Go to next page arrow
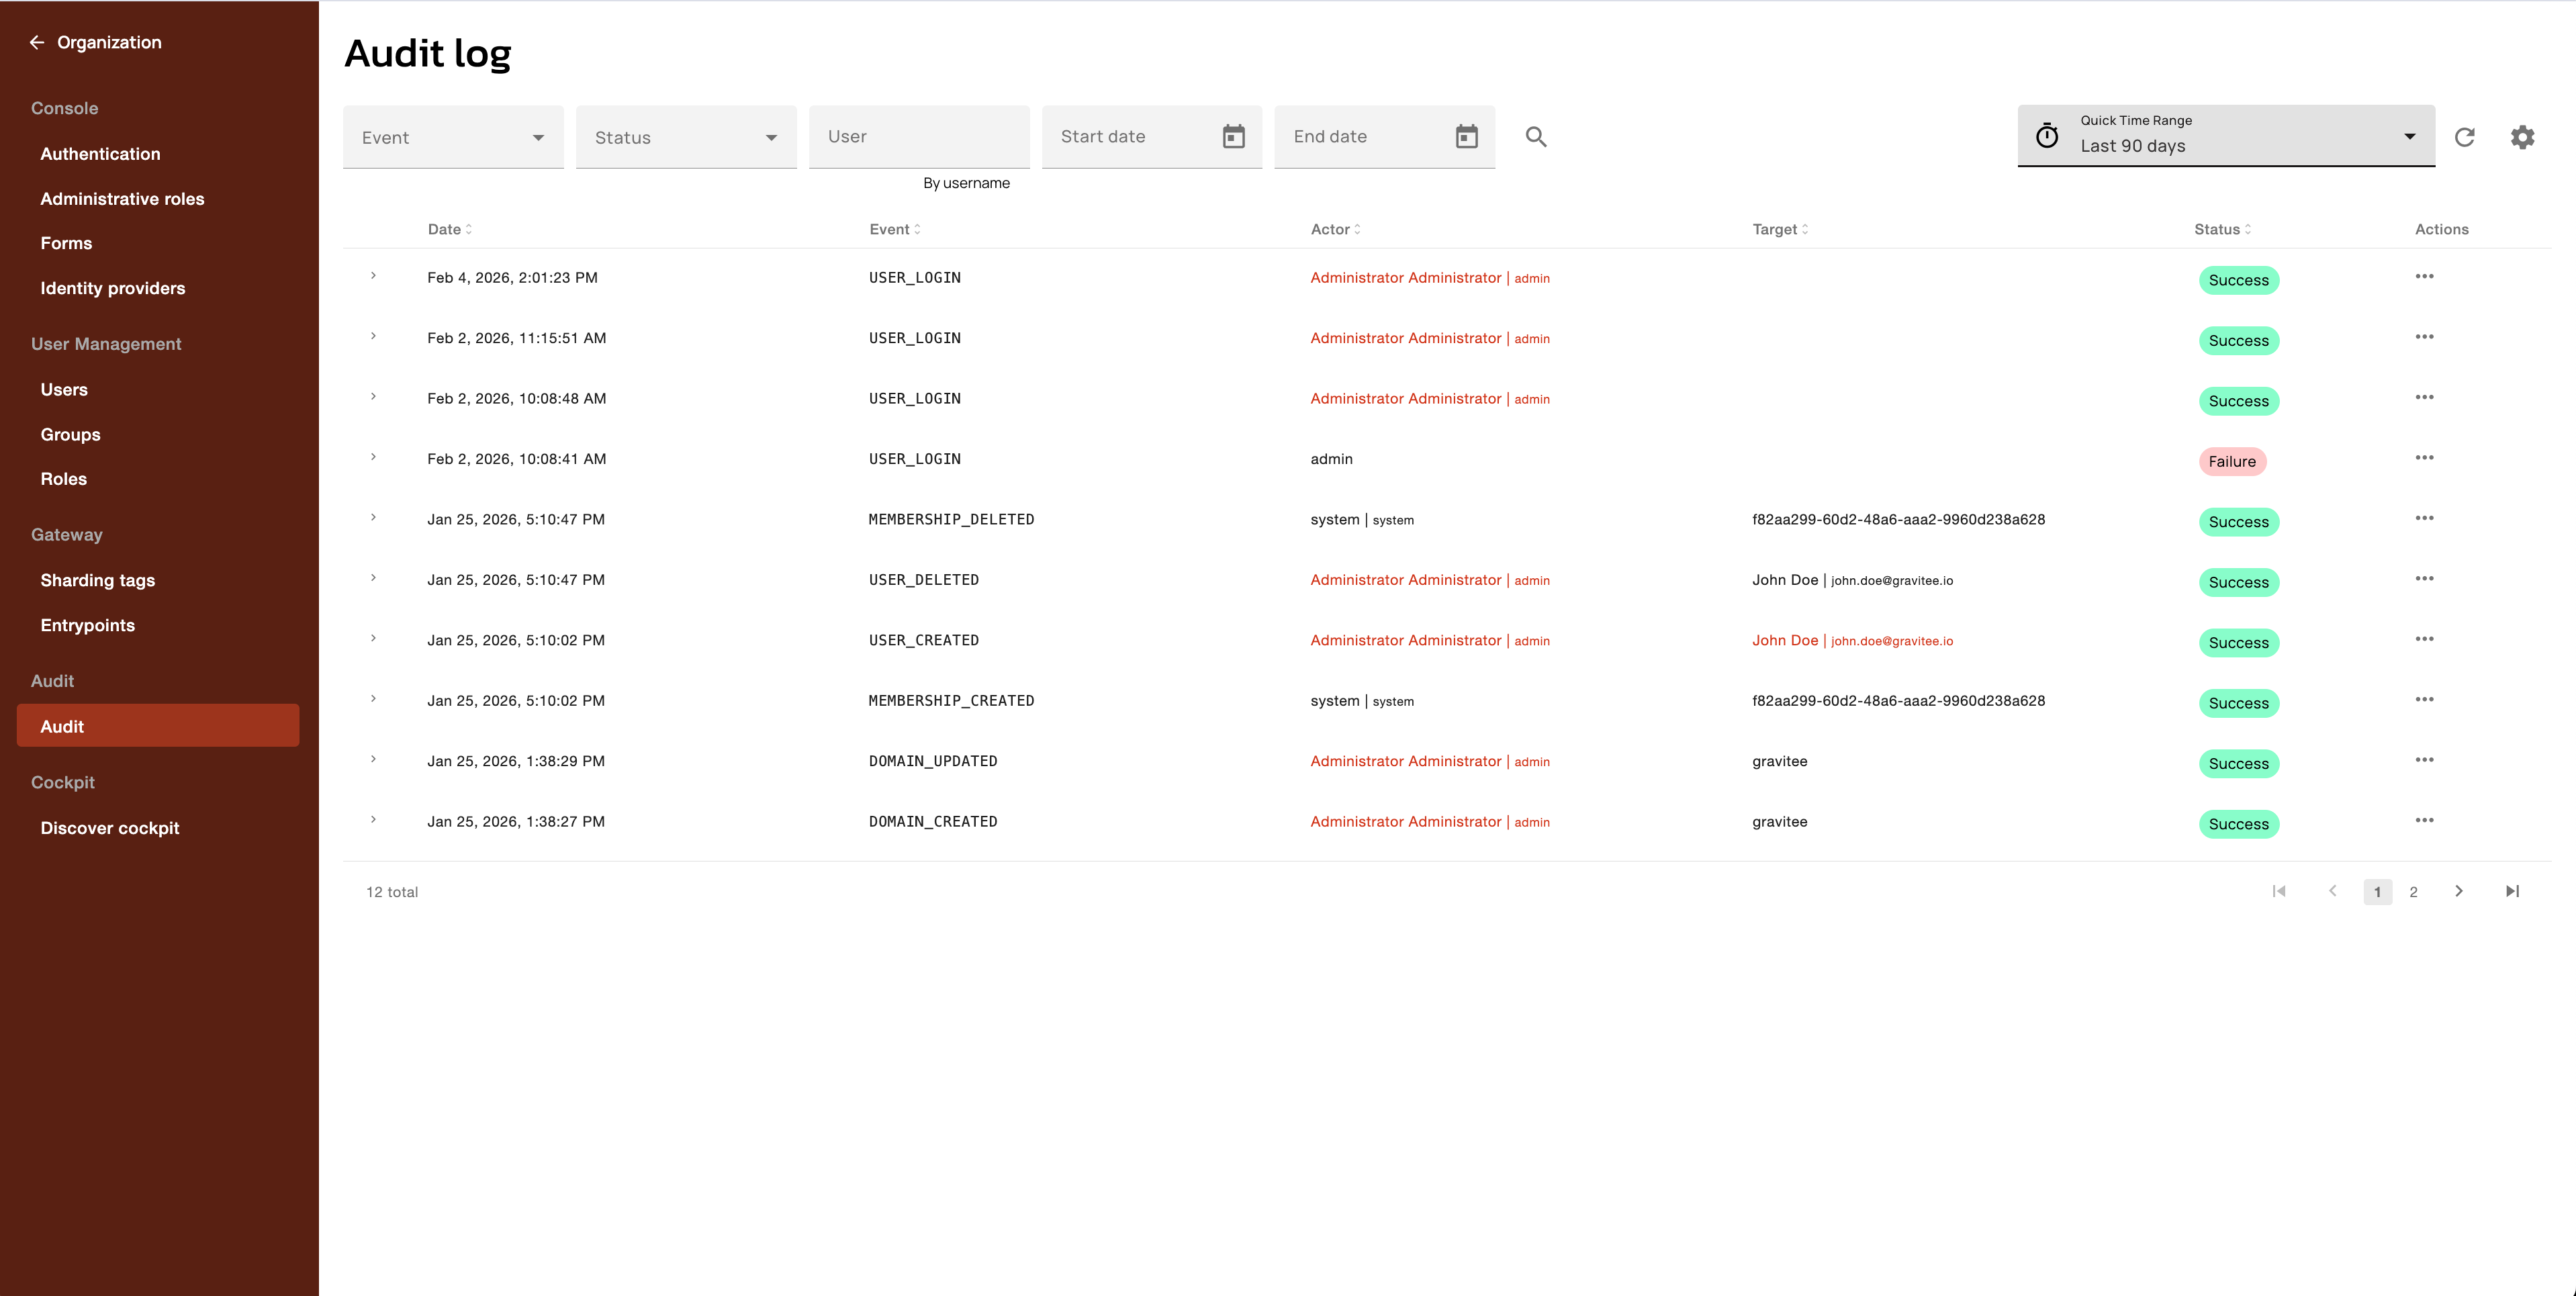This screenshot has height=1296, width=2576. tap(2459, 891)
